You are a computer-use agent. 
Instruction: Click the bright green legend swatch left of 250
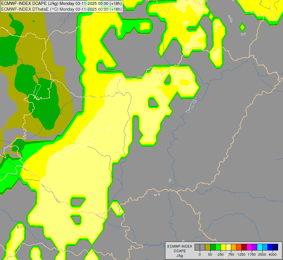click(218, 247)
